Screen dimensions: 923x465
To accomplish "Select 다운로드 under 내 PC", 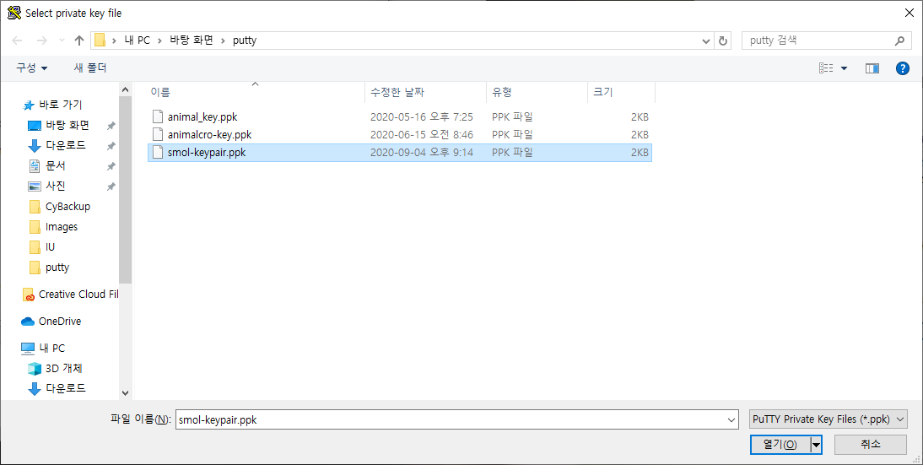I will (65, 388).
